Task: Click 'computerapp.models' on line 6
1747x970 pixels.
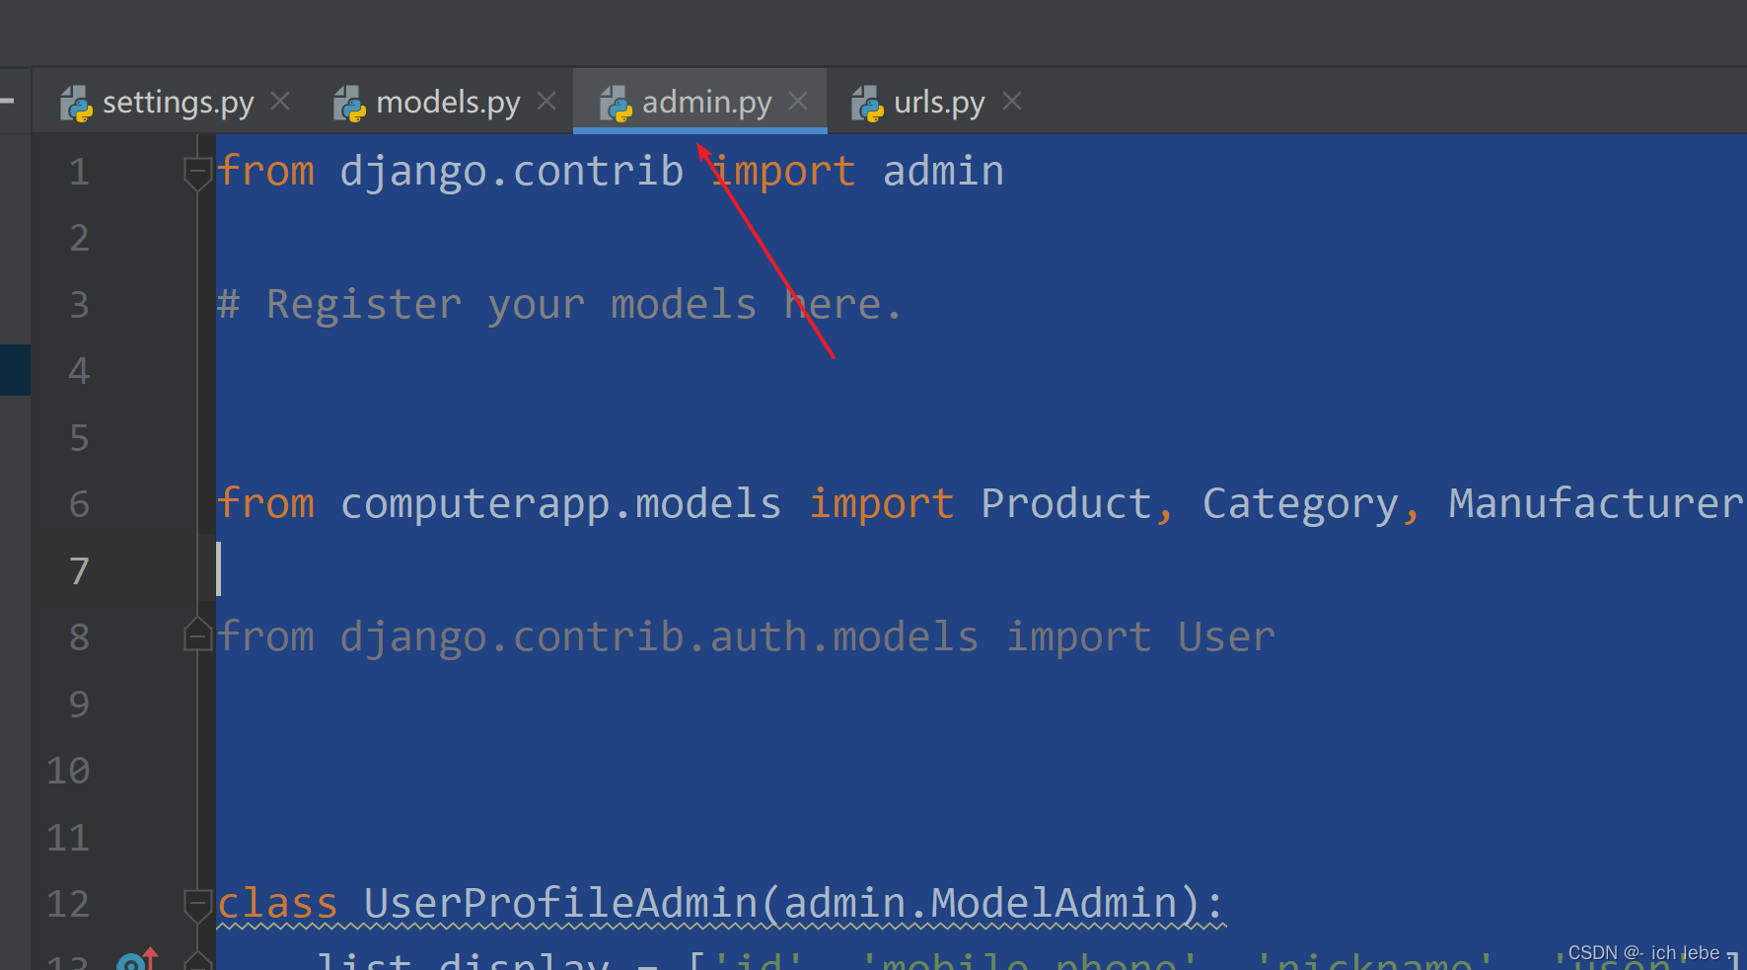Action: point(560,504)
